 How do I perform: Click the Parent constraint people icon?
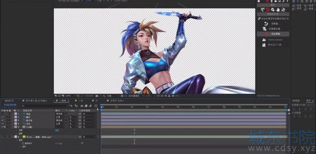click(264, 40)
